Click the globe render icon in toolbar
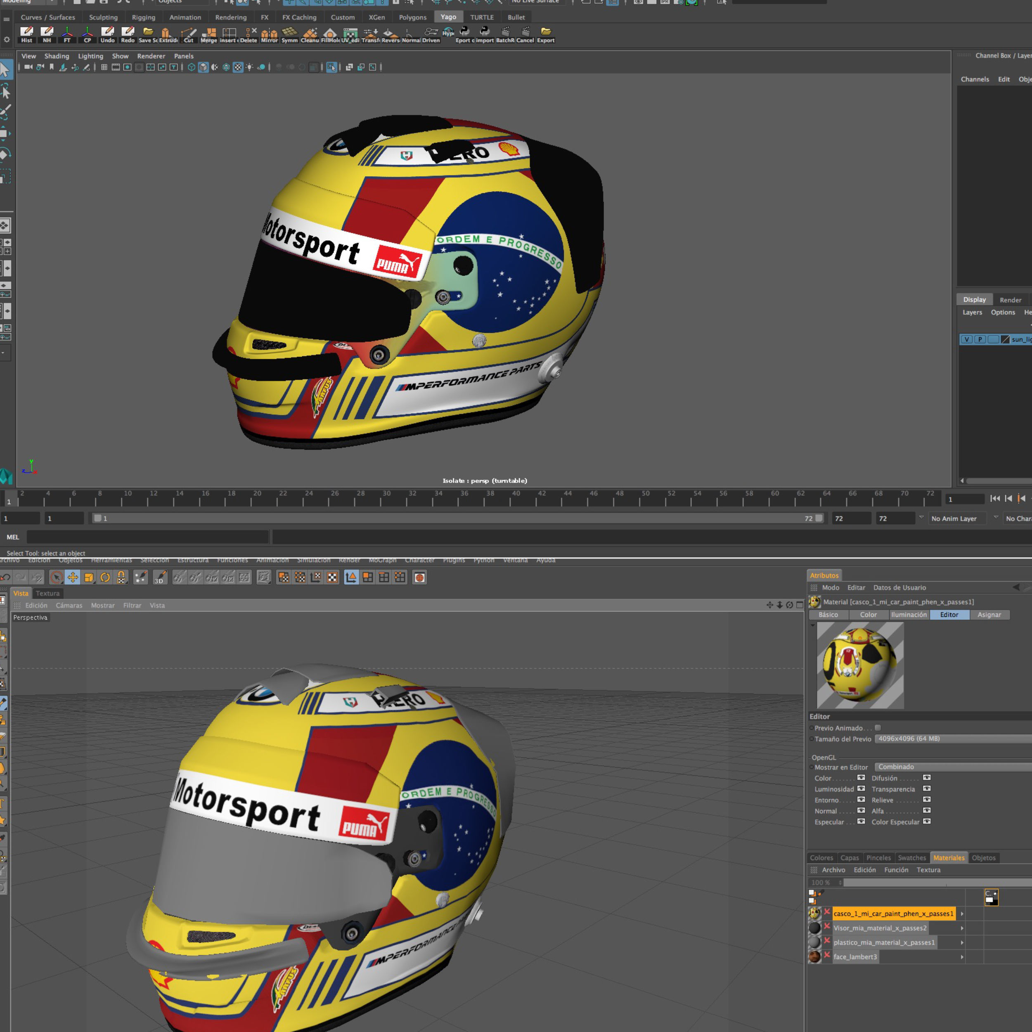Screen dimensions: 1032x1032 (420, 578)
